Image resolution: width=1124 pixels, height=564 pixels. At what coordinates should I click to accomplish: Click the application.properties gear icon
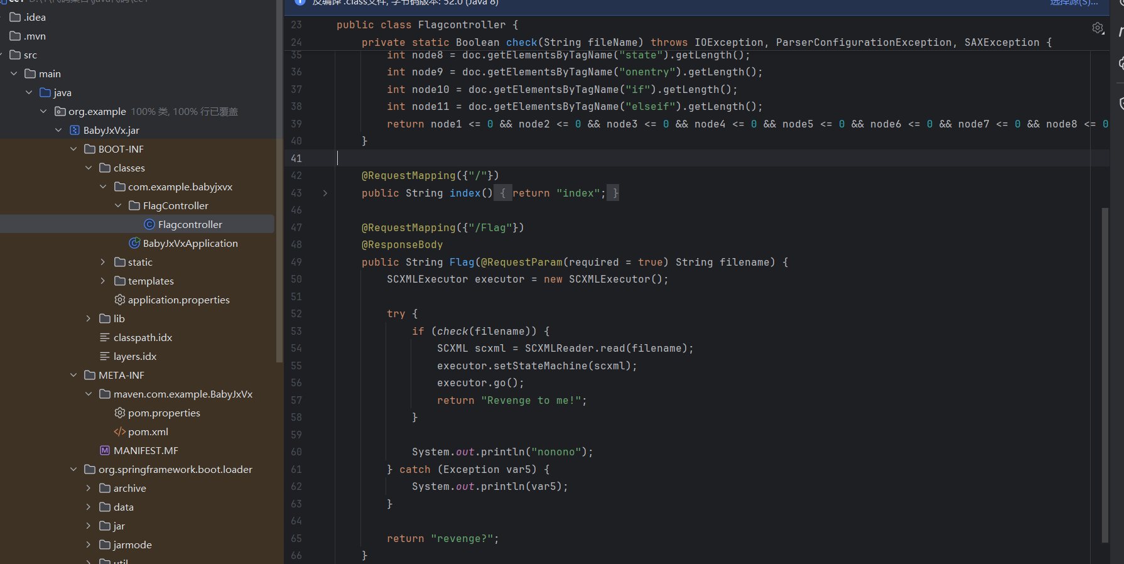[120, 300]
